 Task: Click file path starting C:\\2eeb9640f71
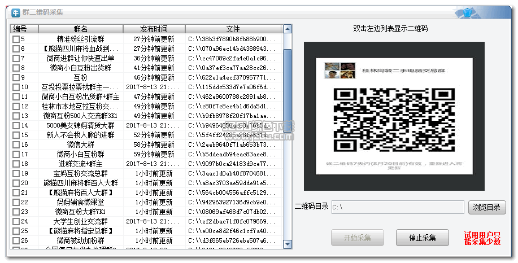coord(232,144)
